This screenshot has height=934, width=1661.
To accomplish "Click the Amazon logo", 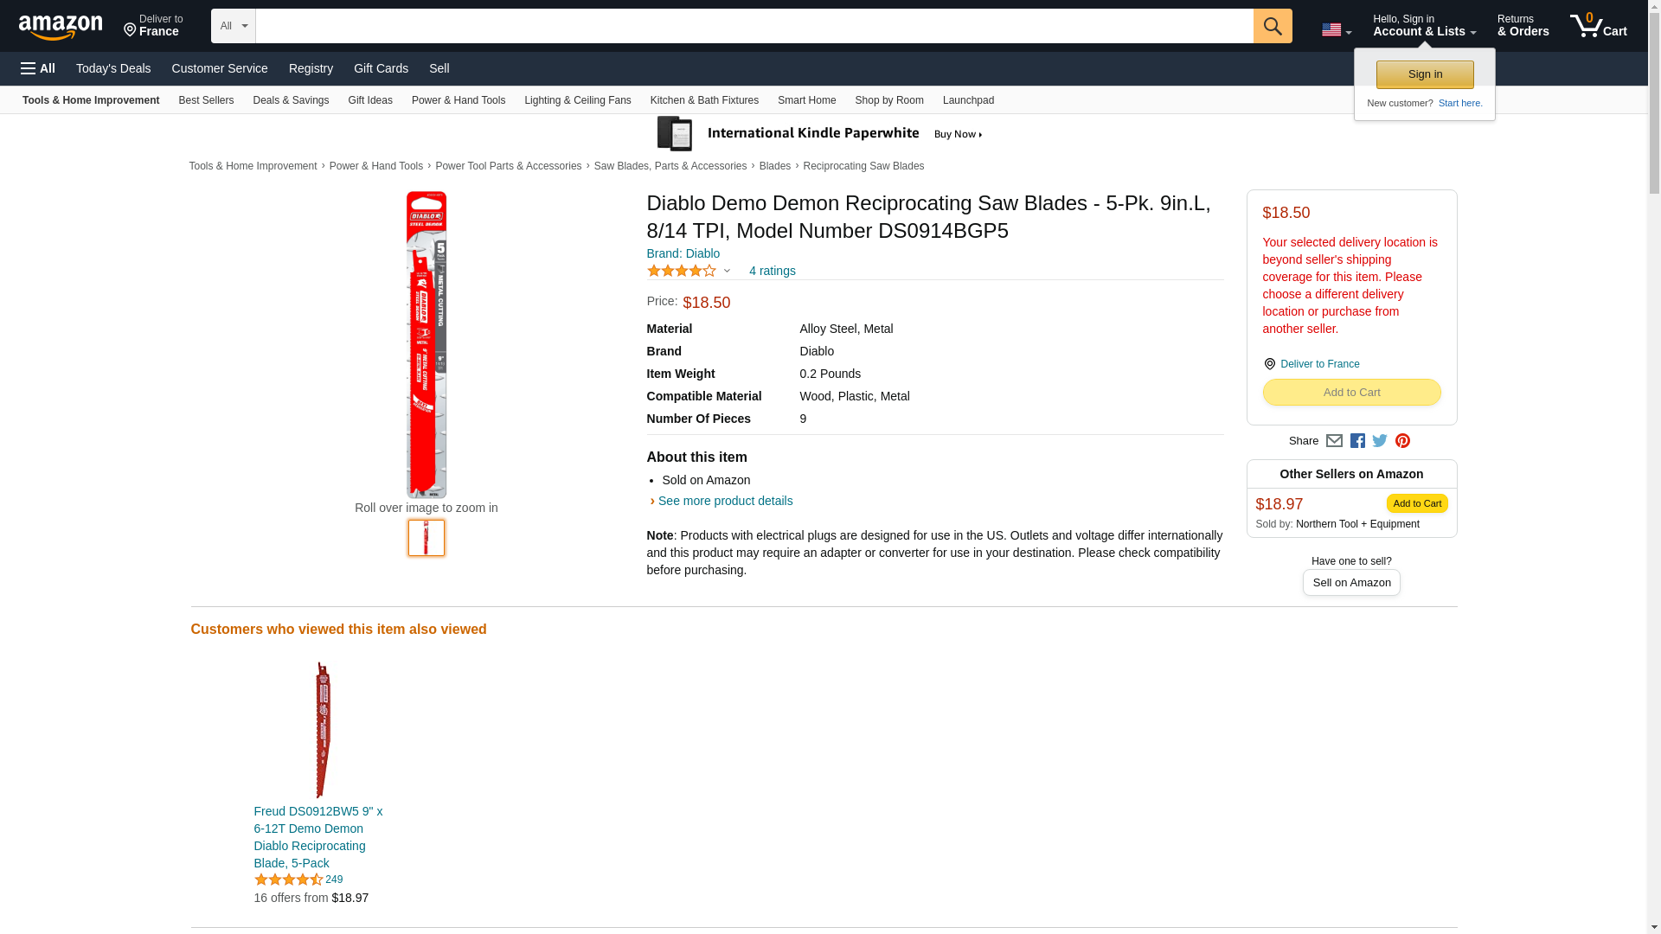I will click(61, 27).
